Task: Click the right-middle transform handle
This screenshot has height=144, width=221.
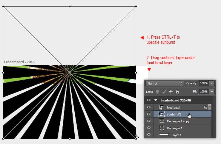Action: coord(136,73)
